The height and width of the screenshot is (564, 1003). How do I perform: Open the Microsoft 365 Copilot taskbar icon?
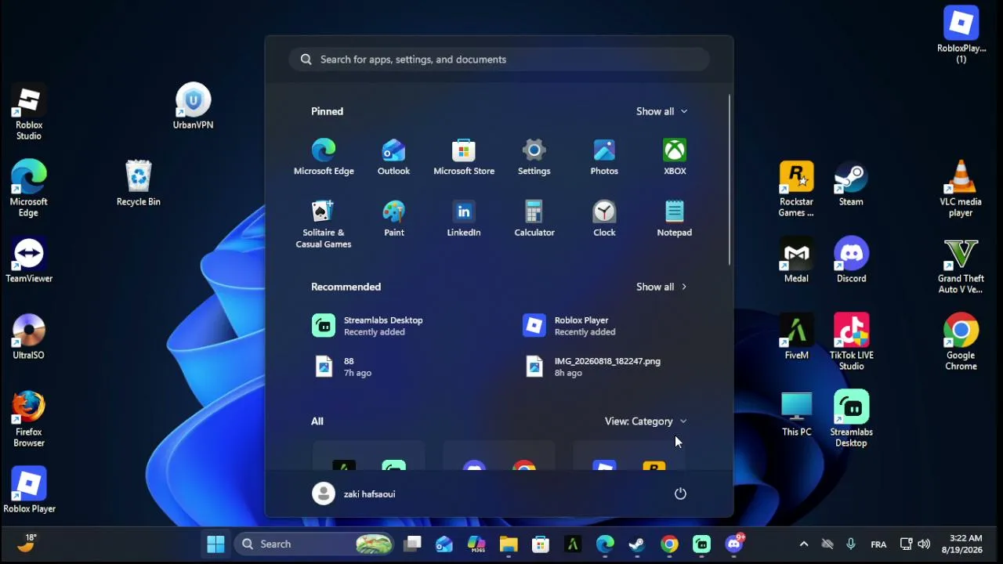(476, 544)
